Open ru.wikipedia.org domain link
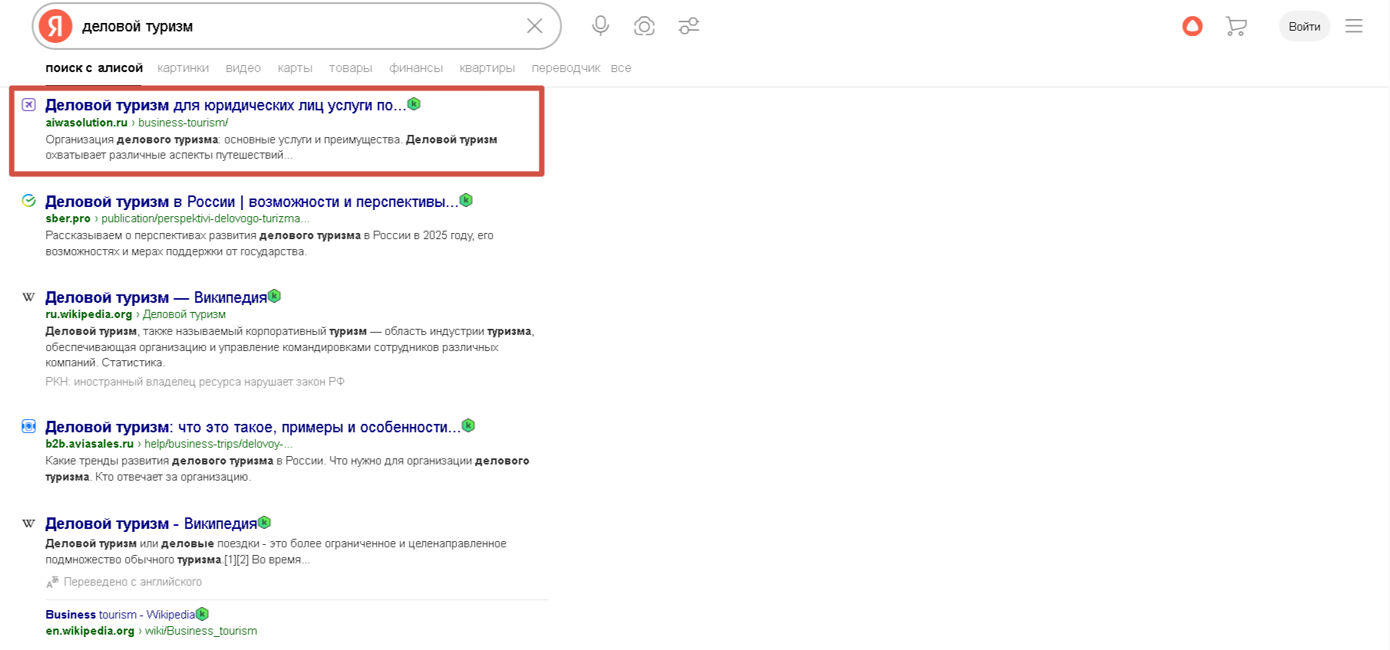This screenshot has width=1390, height=650. coord(89,314)
